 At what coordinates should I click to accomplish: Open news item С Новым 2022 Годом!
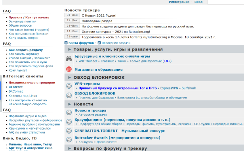click(x=99, y=15)
